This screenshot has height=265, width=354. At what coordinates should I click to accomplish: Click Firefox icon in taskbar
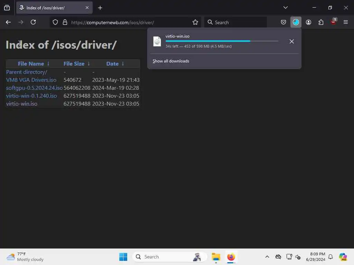tap(231, 257)
